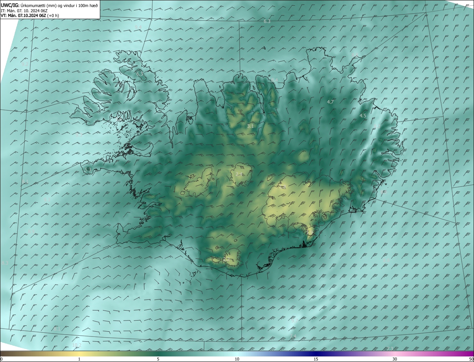Viewport: 474px width, 362px height.
Task: Click the '2.4' value label on the map
Action: click(x=239, y=174)
